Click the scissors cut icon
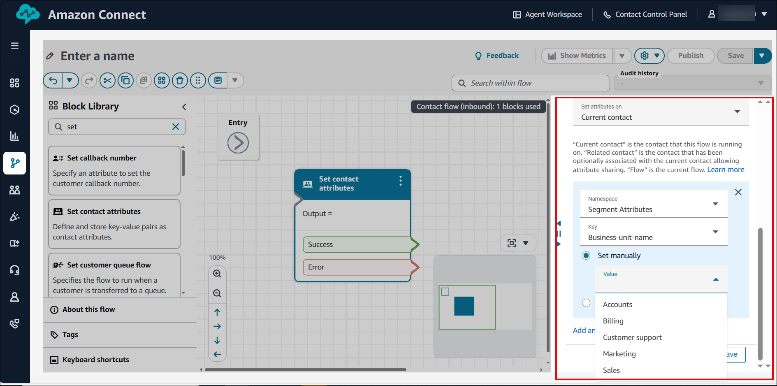The width and height of the screenshot is (777, 386). point(107,81)
